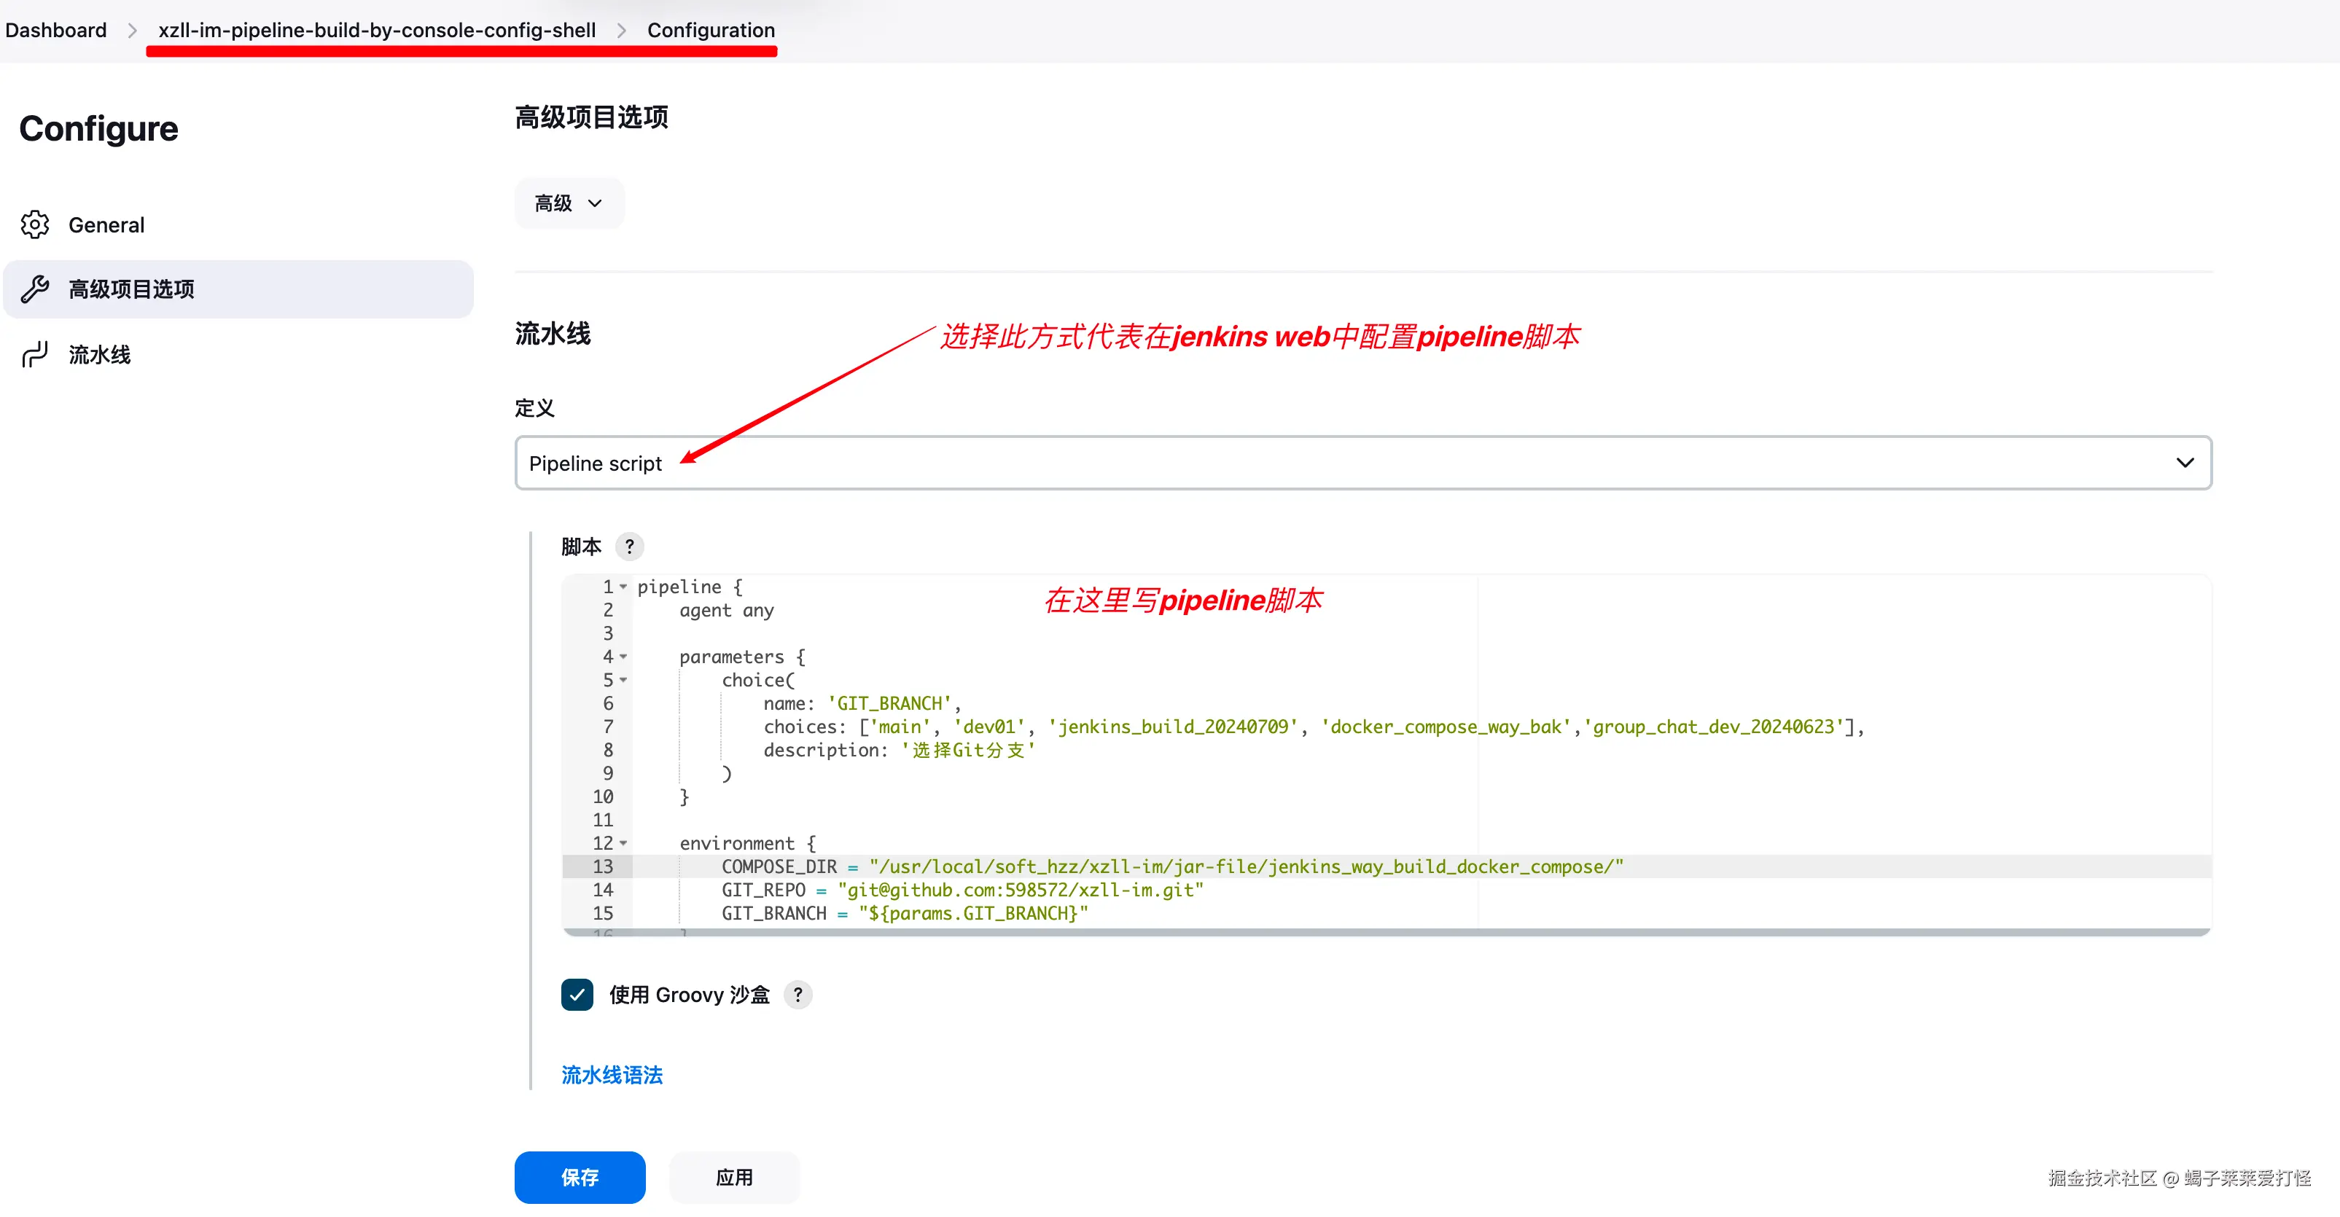Open xzll-im-pipeline-build-by-console-config-shell breadcrumb

[377, 30]
